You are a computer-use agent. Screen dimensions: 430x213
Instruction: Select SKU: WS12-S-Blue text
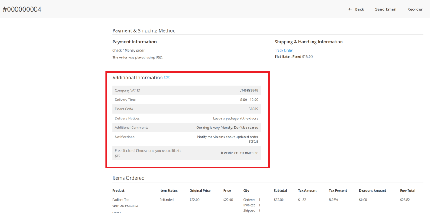125,206
